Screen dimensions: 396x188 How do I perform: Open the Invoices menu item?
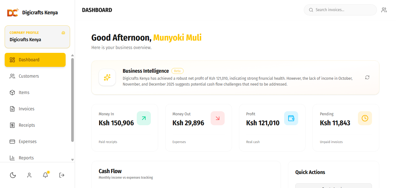[x=35, y=109]
